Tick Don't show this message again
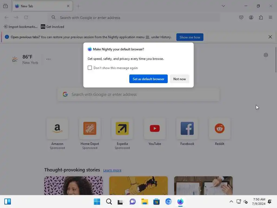277x208 pixels. 90,68
